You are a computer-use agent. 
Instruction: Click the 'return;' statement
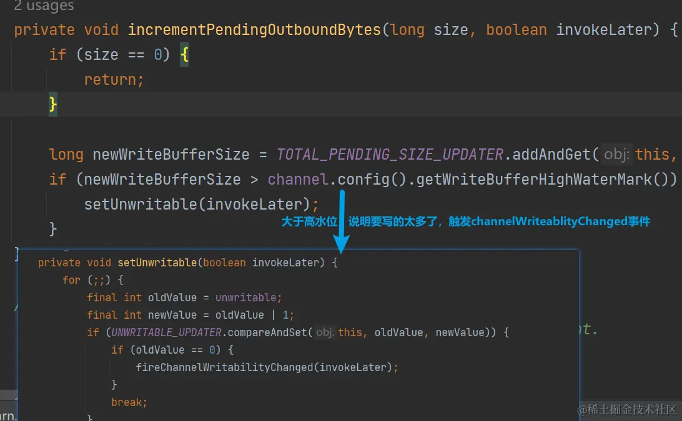114,79
